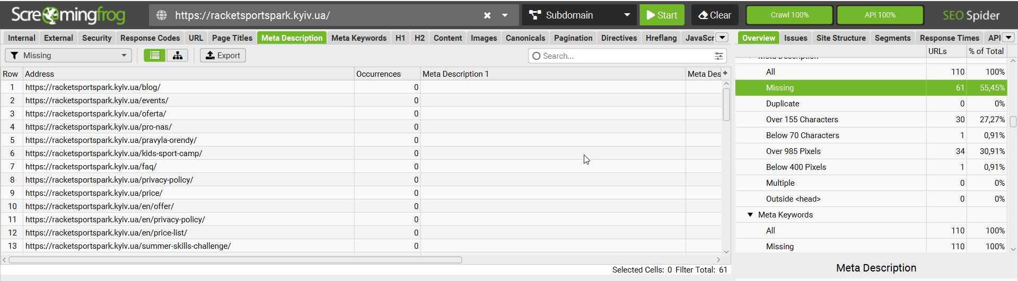This screenshot has width=1018, height=281.
Task: Open URL history dropdown arrow
Action: [505, 15]
